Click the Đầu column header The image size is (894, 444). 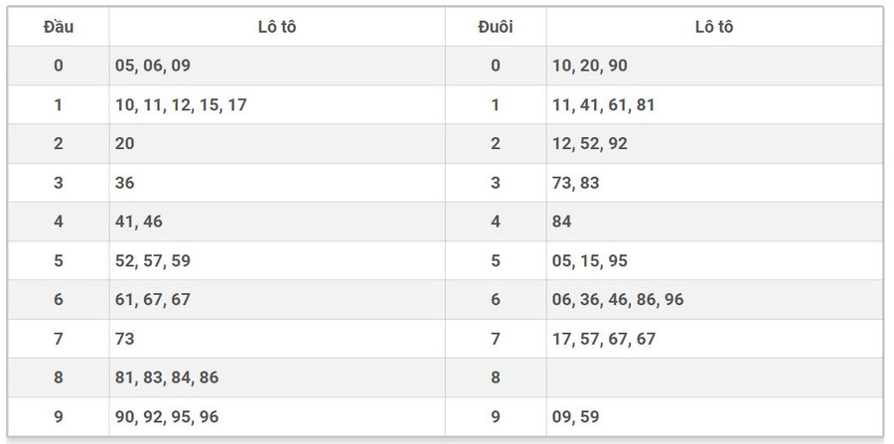click(59, 27)
